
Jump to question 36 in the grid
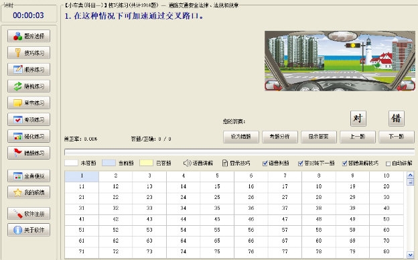251,208
